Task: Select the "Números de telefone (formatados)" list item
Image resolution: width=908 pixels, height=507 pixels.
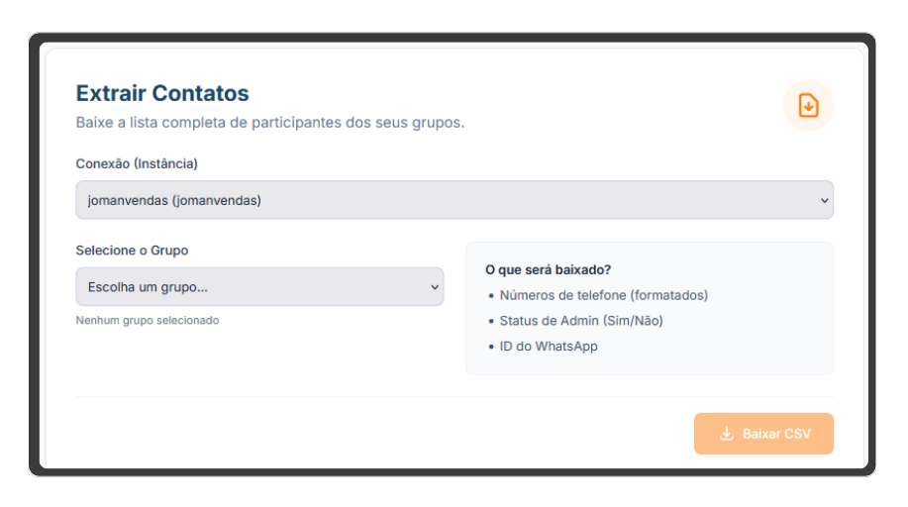Action: tap(603, 295)
